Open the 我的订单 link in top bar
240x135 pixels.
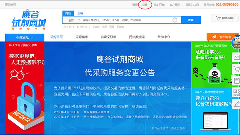click(159, 5)
